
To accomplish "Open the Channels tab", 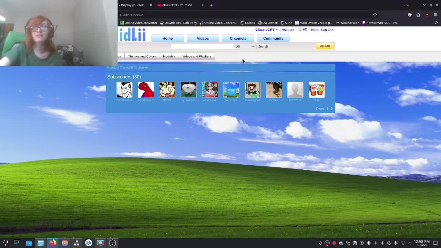I will pos(238,38).
